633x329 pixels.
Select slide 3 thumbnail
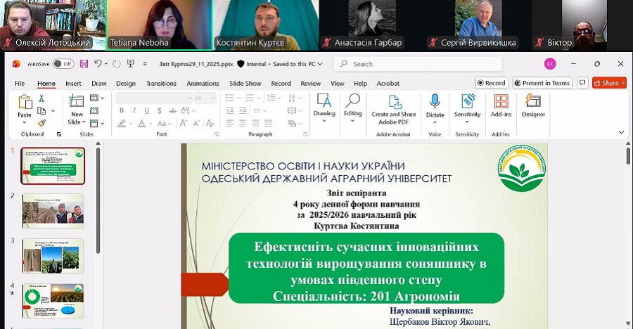coord(53,256)
